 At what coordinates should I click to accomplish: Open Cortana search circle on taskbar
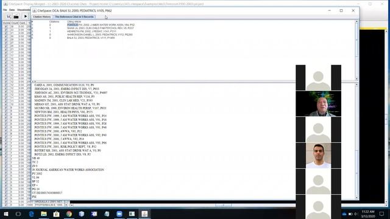tap(18, 214)
